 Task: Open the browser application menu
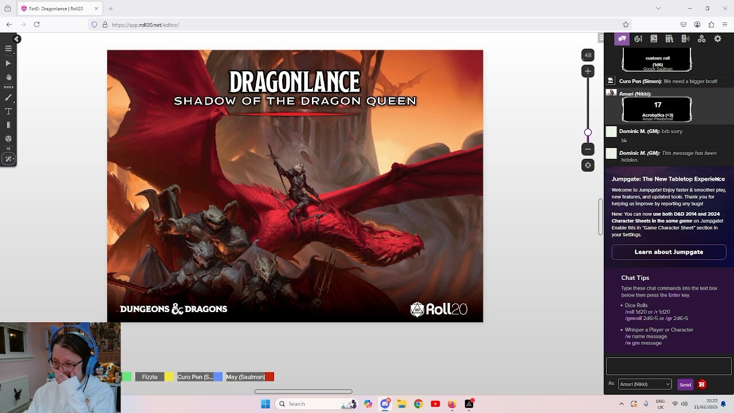click(x=725, y=25)
